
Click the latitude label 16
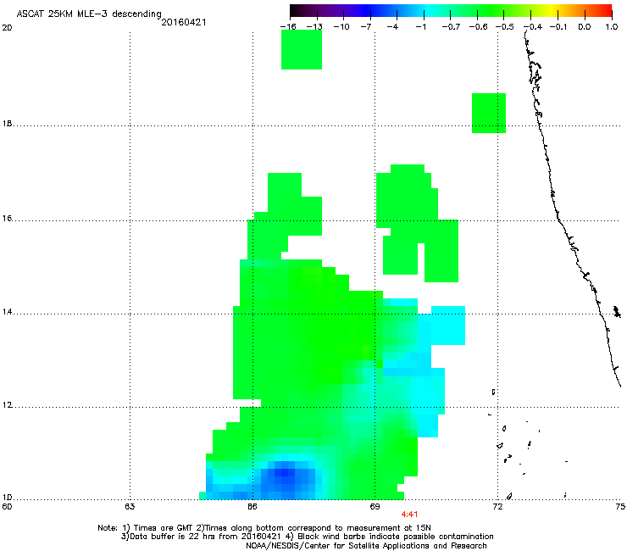coord(7,218)
